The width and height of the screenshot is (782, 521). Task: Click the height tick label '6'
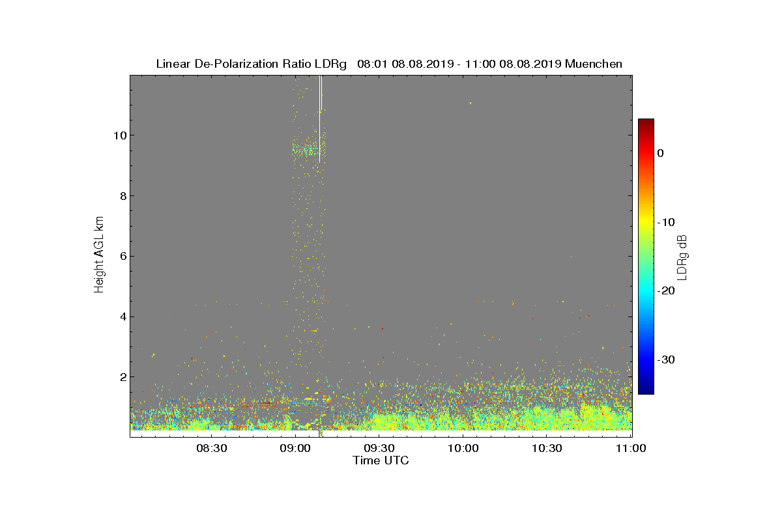tap(122, 257)
